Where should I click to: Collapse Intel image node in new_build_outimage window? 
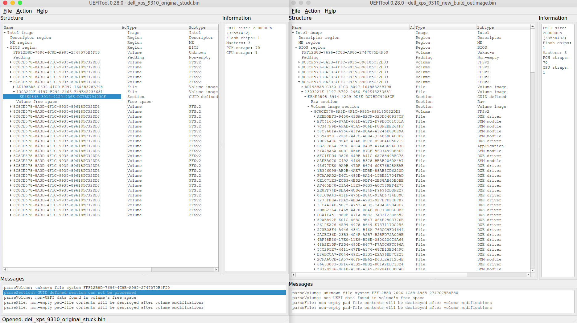point(293,33)
